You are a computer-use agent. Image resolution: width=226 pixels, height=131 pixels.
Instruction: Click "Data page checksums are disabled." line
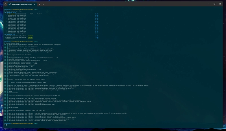(x=19, y=55)
